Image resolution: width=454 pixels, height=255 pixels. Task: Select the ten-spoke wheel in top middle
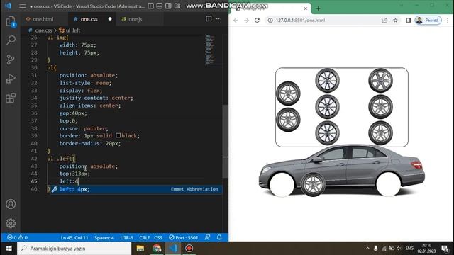[x=327, y=80]
